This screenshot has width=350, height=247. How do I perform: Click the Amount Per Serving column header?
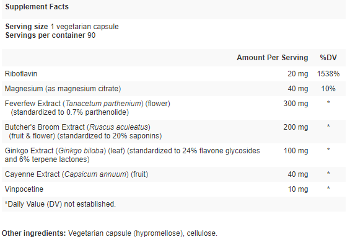pyautogui.click(x=273, y=58)
